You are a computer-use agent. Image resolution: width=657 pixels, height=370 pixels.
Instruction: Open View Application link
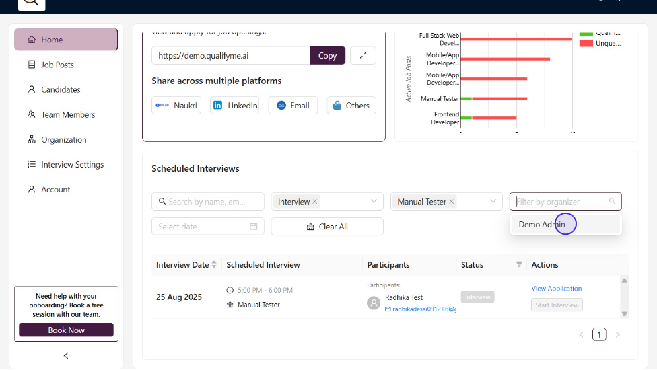pyautogui.click(x=556, y=289)
